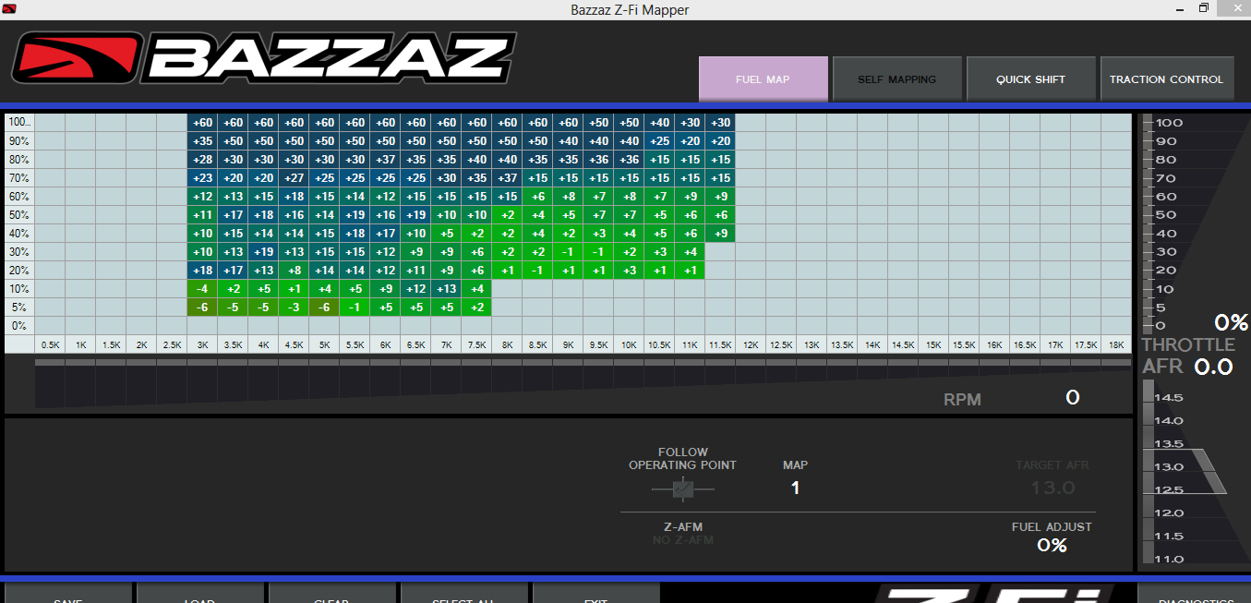
Task: Switch to the SELF MAPPING tab
Action: click(896, 79)
